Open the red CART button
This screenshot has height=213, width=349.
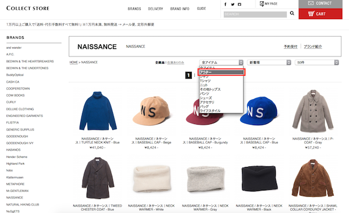[320, 14]
